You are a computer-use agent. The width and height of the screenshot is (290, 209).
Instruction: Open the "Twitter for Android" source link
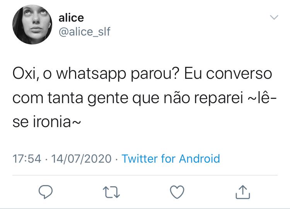[x=171, y=158]
